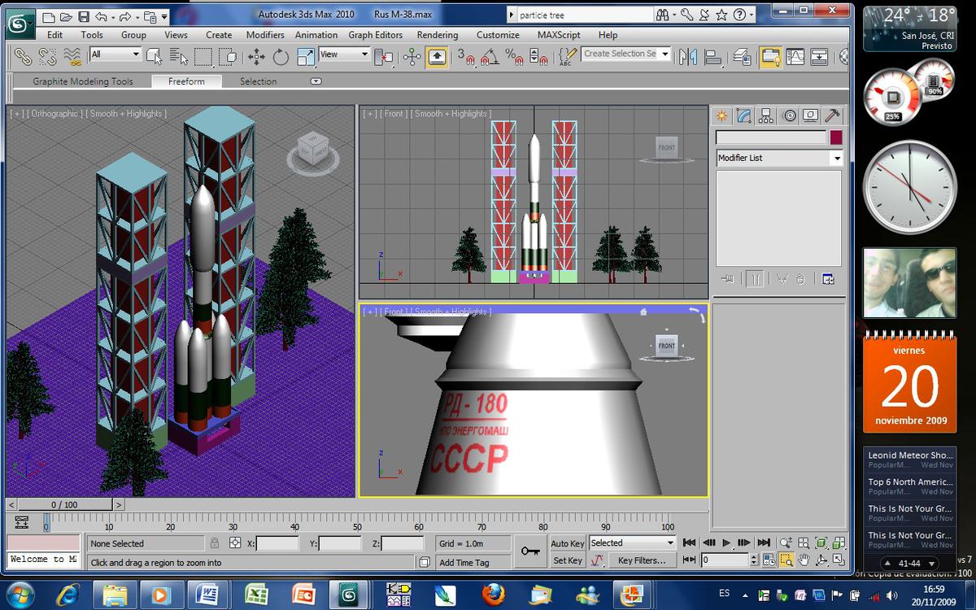Select the Select and Rotate tool
The width and height of the screenshot is (976, 610).
point(281,56)
